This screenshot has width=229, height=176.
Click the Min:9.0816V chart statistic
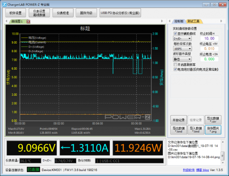[16, 133]
